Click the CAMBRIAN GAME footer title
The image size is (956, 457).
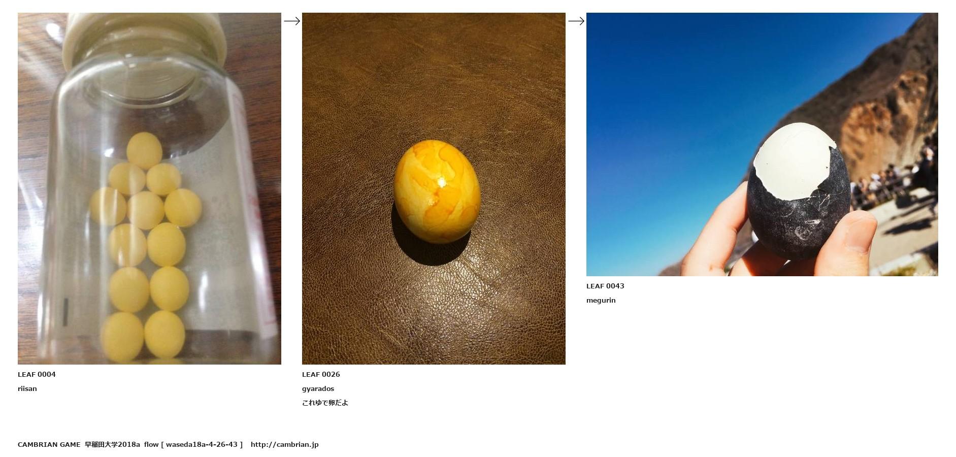[x=49, y=444]
